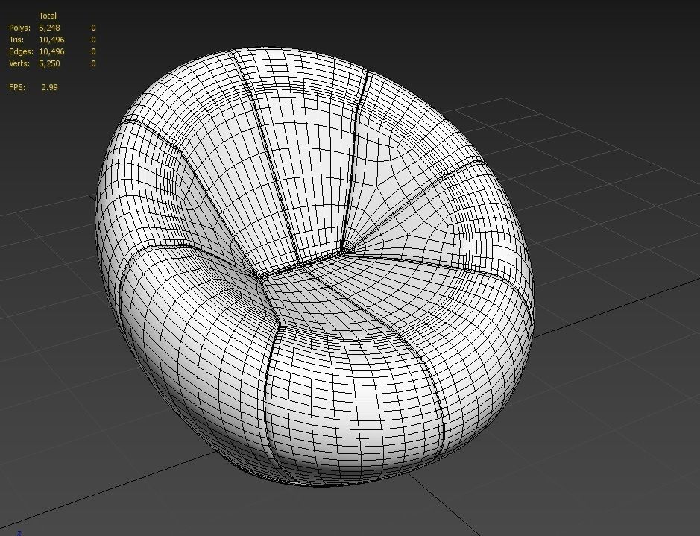Click the Total column header in statistics
700x536 pixels.
pos(47,16)
